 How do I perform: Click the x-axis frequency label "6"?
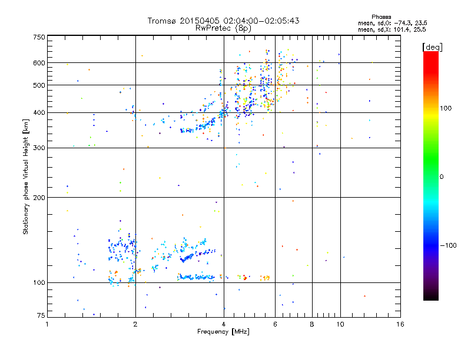tap(275, 324)
